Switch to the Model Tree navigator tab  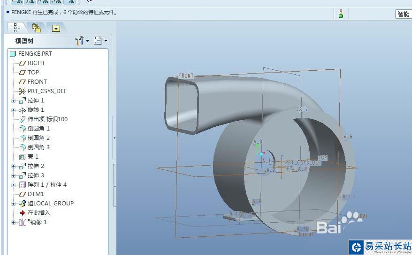pos(17,28)
